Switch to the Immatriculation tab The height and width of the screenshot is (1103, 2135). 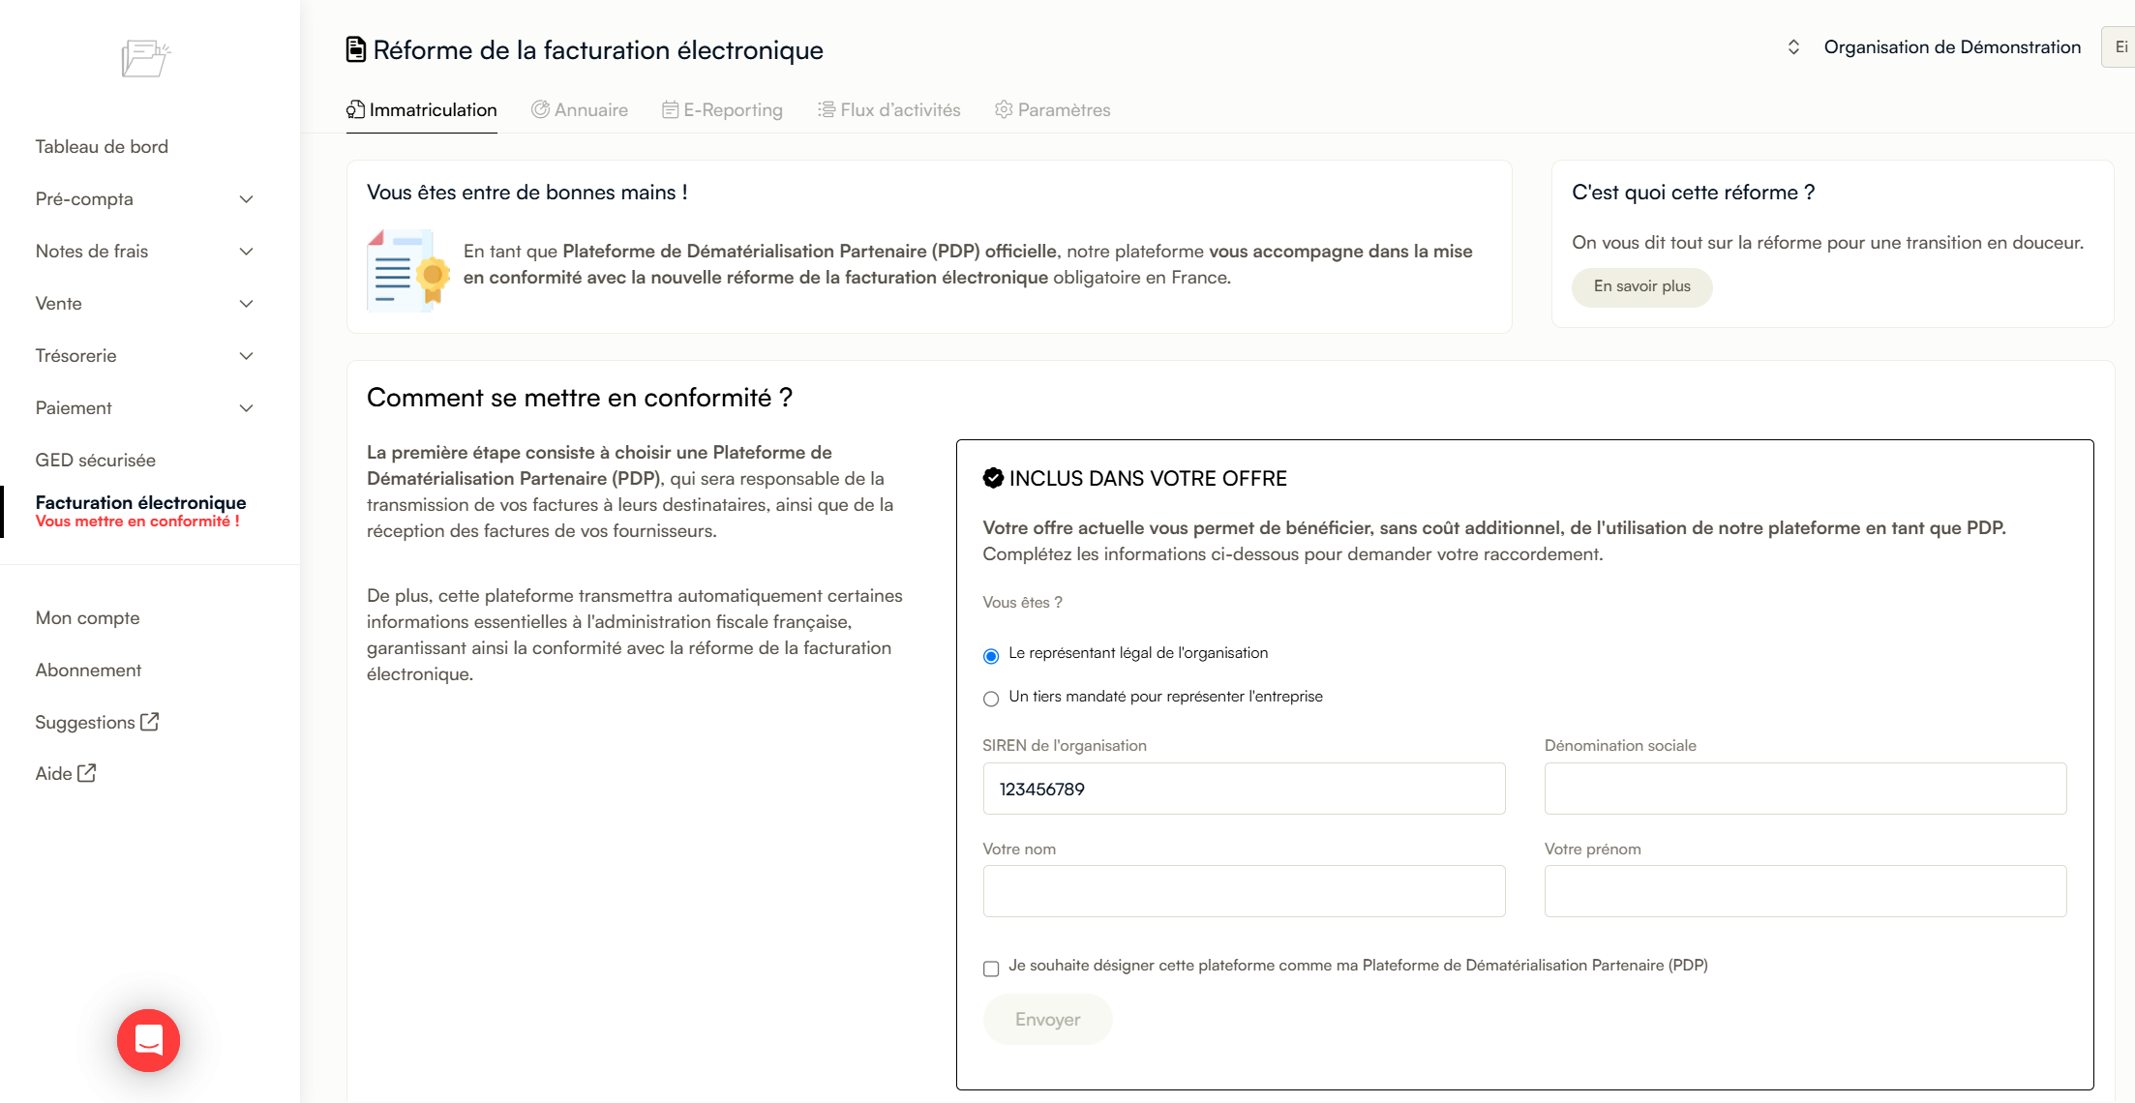pyautogui.click(x=422, y=110)
